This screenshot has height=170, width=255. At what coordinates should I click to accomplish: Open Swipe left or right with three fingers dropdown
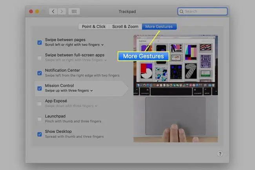(76, 60)
